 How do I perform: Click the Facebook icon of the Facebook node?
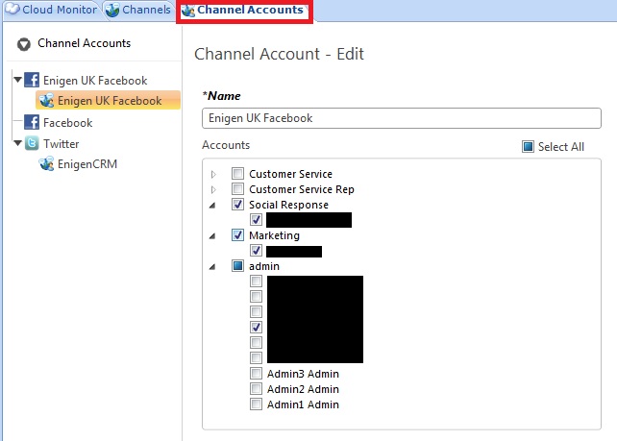pos(32,123)
